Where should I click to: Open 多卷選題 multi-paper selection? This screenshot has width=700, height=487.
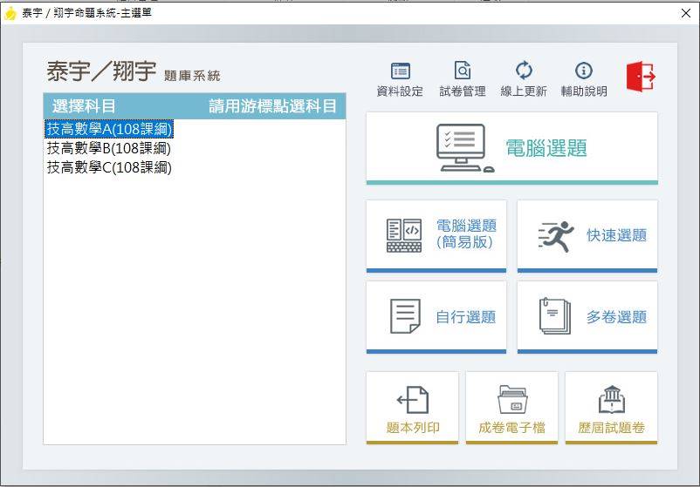tap(587, 317)
